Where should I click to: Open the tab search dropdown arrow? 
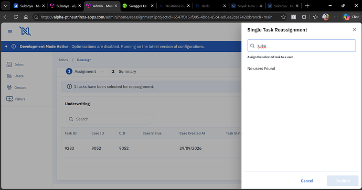[x=6, y=6]
